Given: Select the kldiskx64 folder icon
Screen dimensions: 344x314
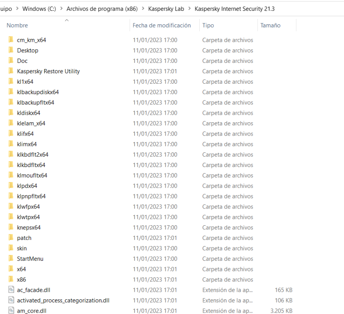Looking at the screenshot, I should [x=11, y=113].
